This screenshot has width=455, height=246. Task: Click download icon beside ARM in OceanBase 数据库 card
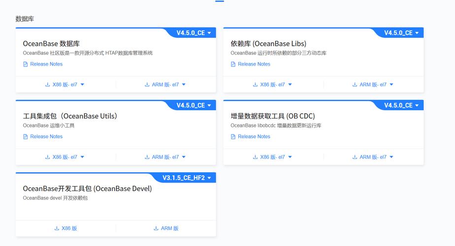coord(147,85)
